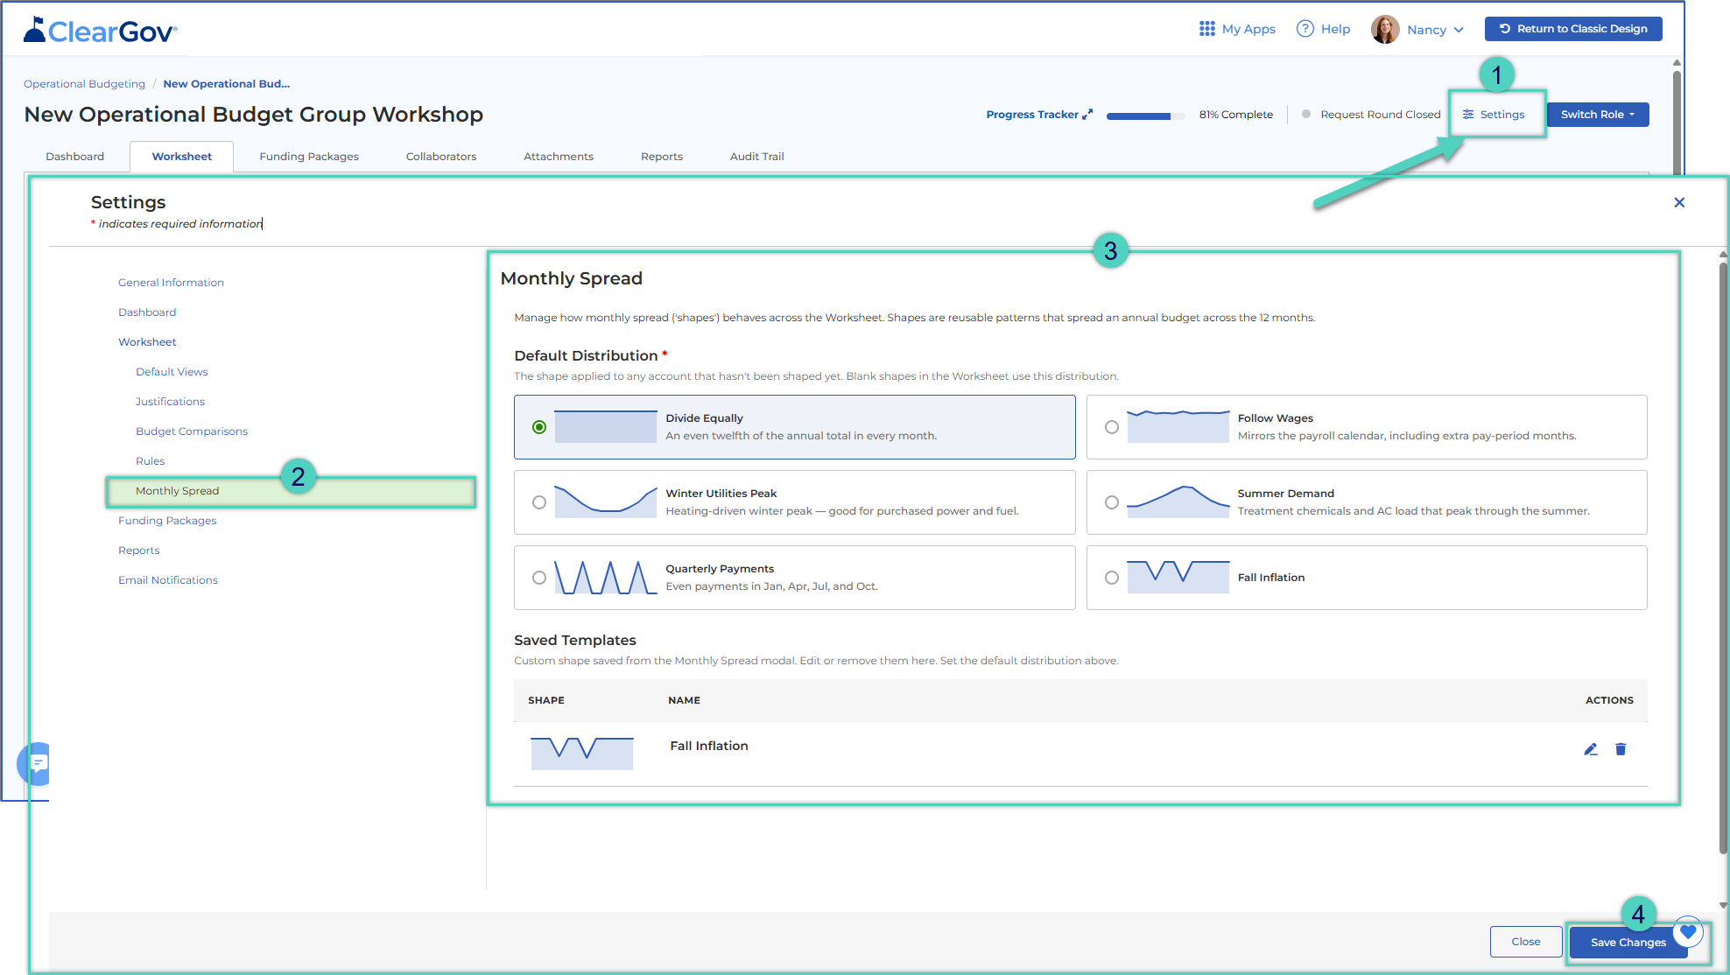This screenshot has height=975, width=1730.
Task: Open the Switch Role dropdown
Action: (x=1598, y=115)
